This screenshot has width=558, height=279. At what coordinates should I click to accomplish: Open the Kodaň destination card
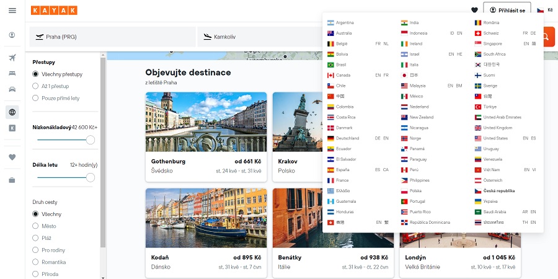[206, 233]
